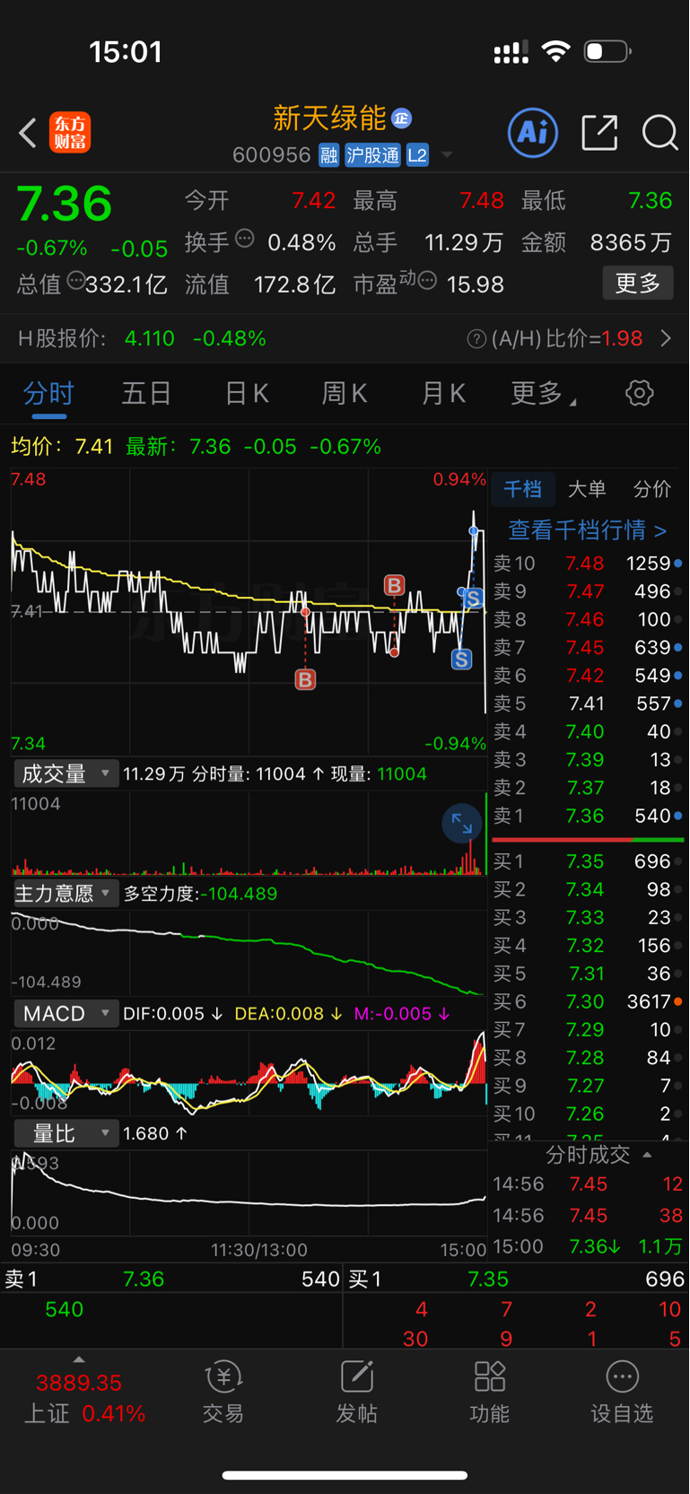Tap the MACD histogram chart
This screenshot has height=1494, width=690.
tap(249, 1071)
